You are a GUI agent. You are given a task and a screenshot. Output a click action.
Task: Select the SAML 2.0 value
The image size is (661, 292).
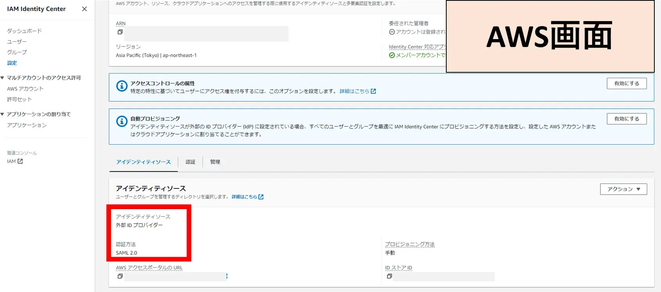pos(126,253)
